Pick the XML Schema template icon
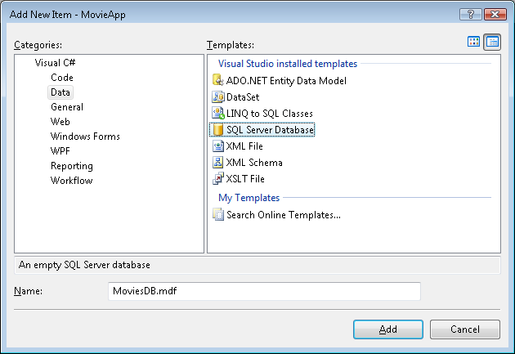Screen dimensions: 515x354 pyautogui.click(x=218, y=163)
